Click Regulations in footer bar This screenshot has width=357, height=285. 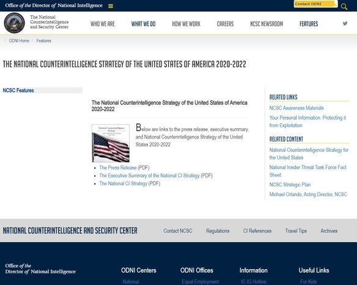(x=218, y=231)
